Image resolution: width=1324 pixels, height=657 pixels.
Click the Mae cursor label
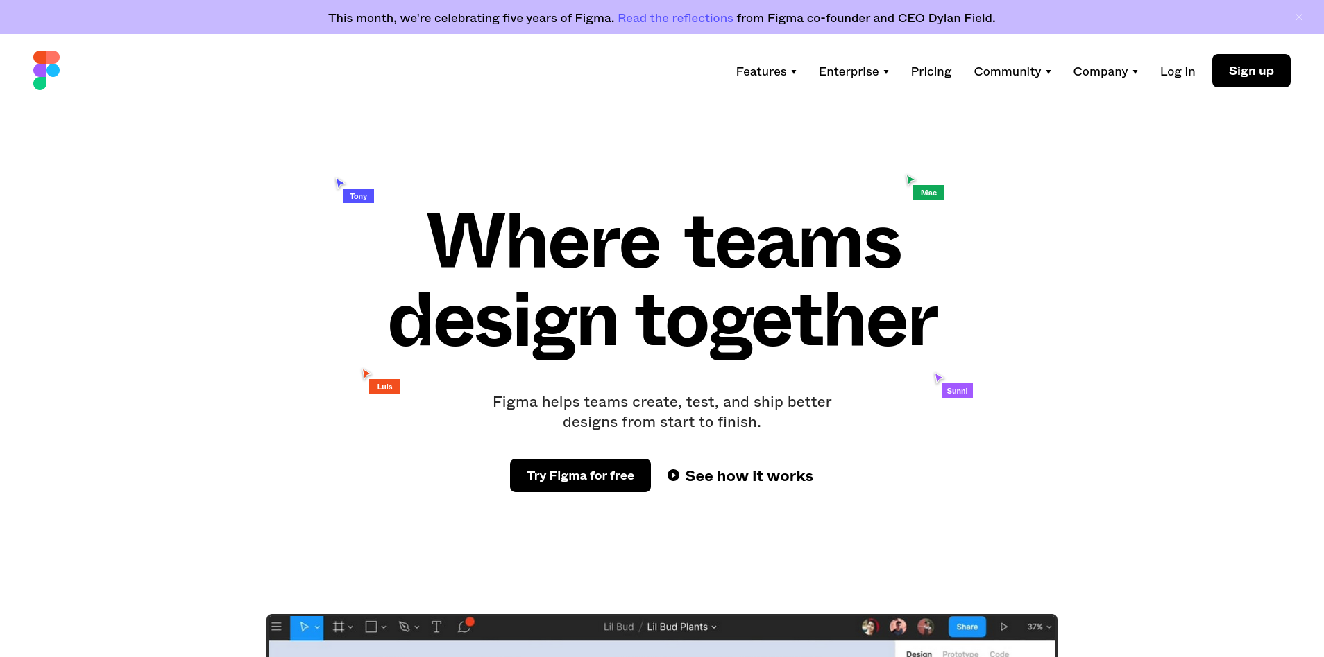[x=928, y=193]
